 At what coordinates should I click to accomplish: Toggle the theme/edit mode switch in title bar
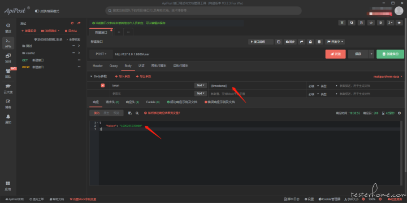37,11
